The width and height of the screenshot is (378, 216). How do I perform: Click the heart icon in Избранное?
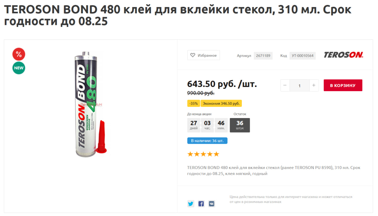(193, 55)
